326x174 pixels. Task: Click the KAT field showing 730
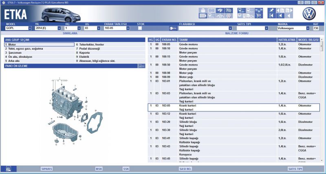[x=315, y=28]
